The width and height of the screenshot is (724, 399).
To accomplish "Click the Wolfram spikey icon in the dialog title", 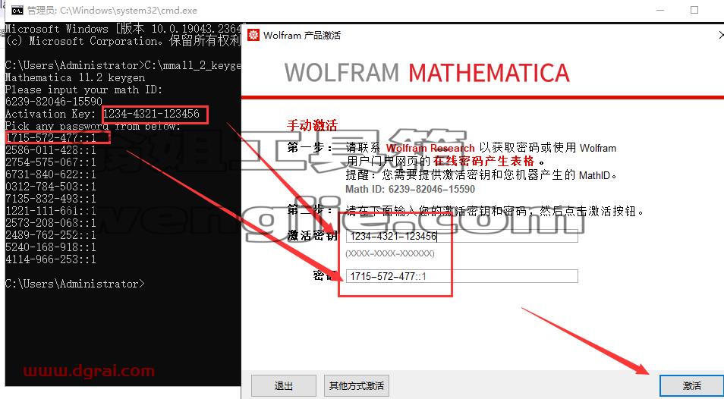I will 253,35.
